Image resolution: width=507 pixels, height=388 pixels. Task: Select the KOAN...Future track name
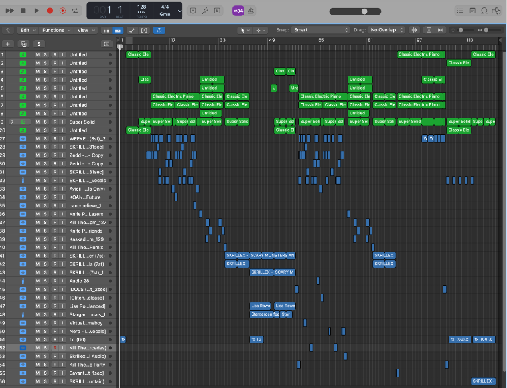click(x=85, y=197)
